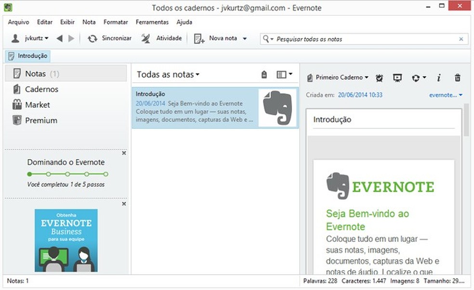The height and width of the screenshot is (290, 474).
Task: Delete the current note via trash icon
Action: [x=456, y=77]
